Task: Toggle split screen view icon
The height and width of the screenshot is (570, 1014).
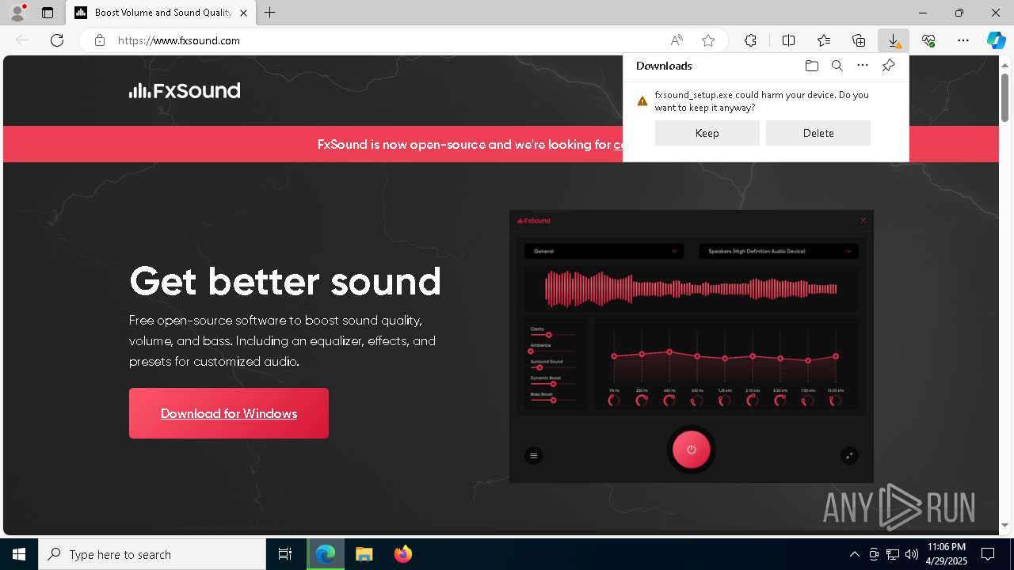Action: coord(788,40)
